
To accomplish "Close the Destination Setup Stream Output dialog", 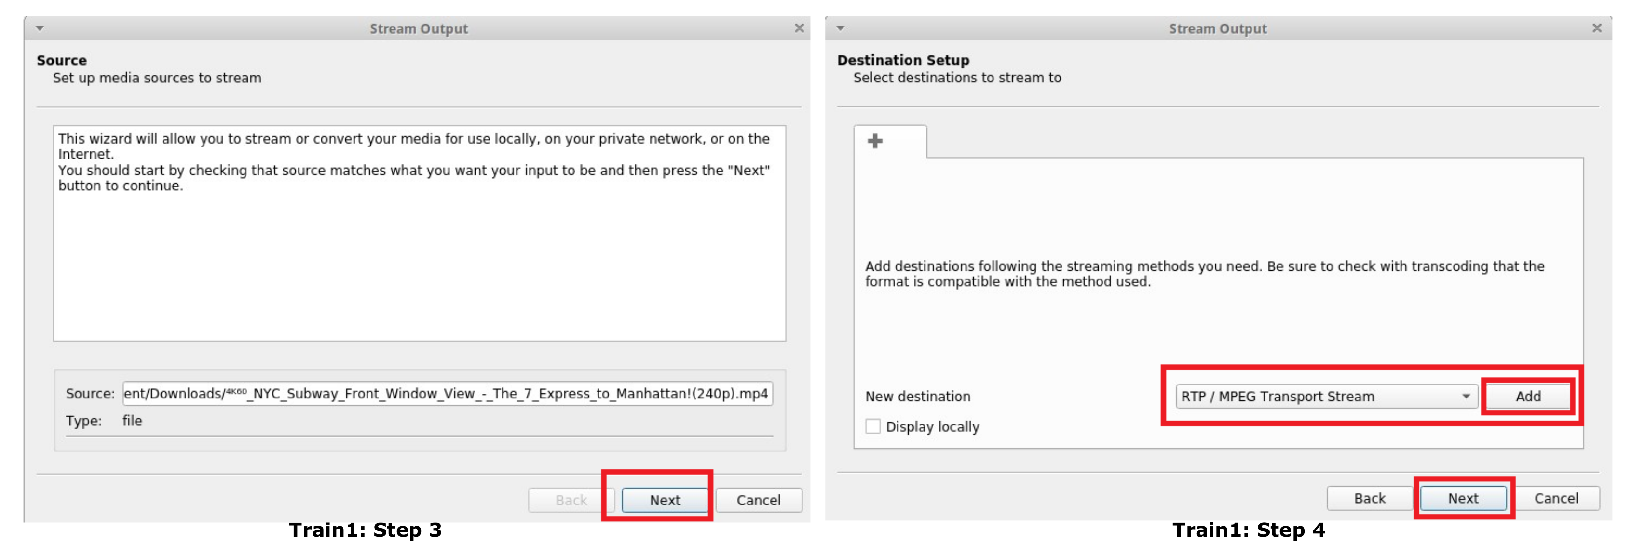I will [1596, 28].
